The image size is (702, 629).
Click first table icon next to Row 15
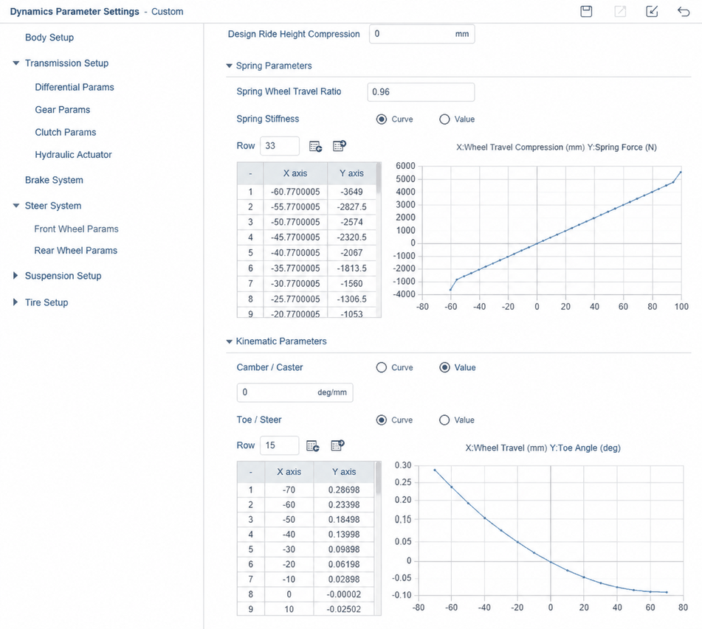pos(312,445)
